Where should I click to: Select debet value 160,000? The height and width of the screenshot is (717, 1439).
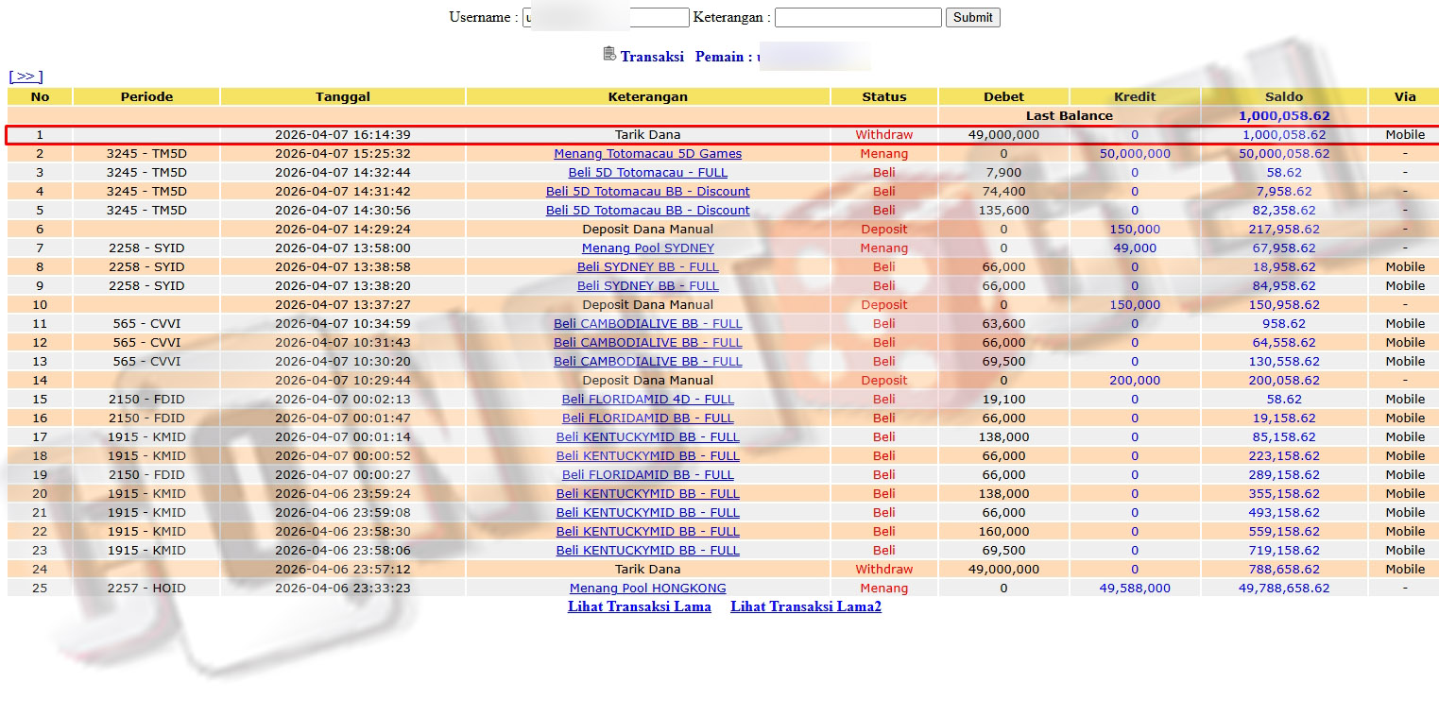click(x=1003, y=532)
